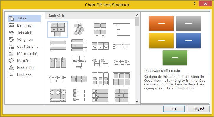
Task: Show the Tiến trình layouts
Action: 24,32
